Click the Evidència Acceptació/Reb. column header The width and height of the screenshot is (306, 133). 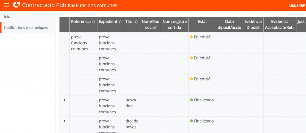280,25
